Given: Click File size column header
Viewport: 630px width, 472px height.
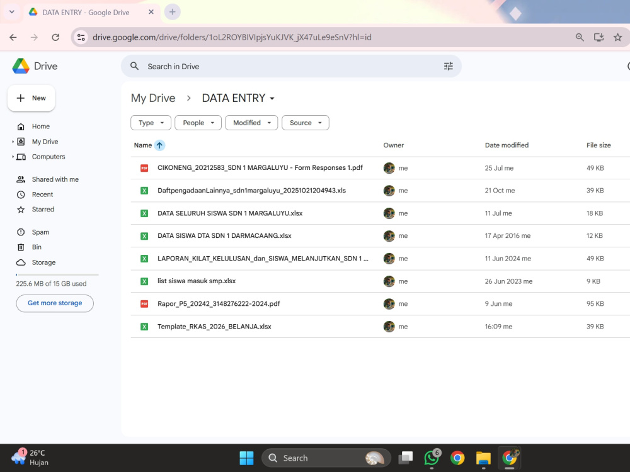Looking at the screenshot, I should (x=598, y=145).
